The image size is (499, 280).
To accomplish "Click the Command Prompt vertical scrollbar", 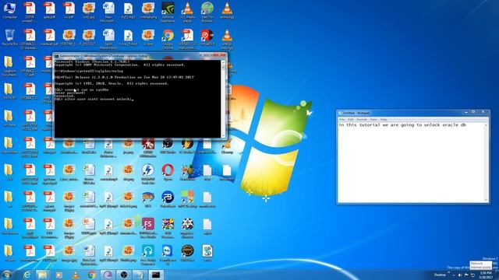I will [223, 99].
